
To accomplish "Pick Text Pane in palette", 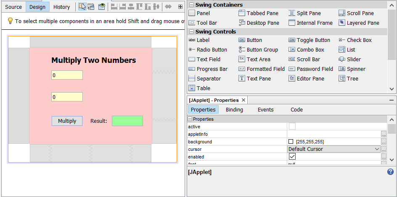I will tap(255, 78).
